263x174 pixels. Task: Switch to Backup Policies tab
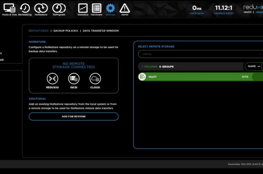pyautogui.click(x=66, y=31)
